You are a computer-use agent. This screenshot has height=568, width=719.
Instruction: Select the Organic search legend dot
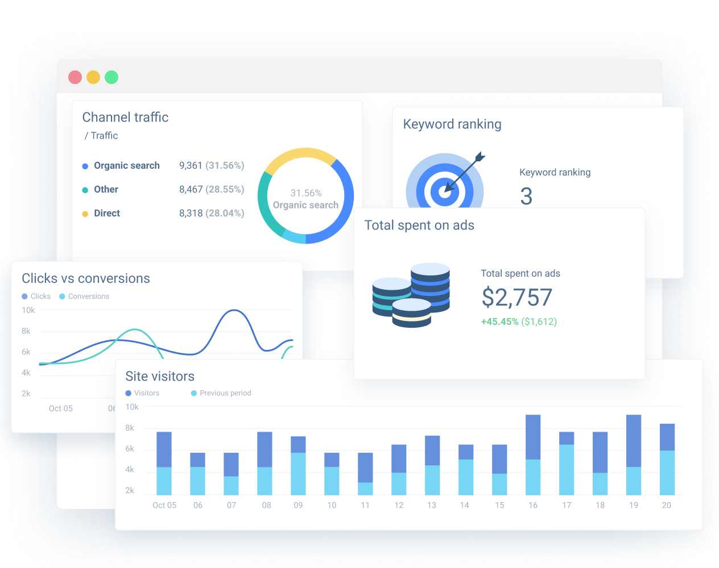click(84, 165)
